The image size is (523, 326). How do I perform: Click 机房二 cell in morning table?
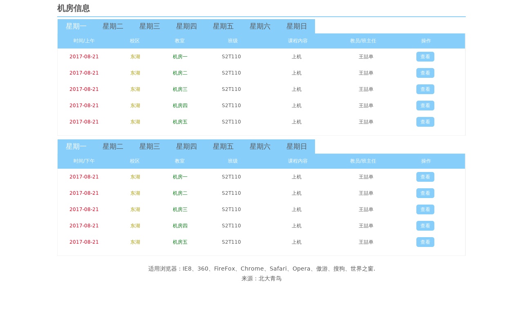180,73
